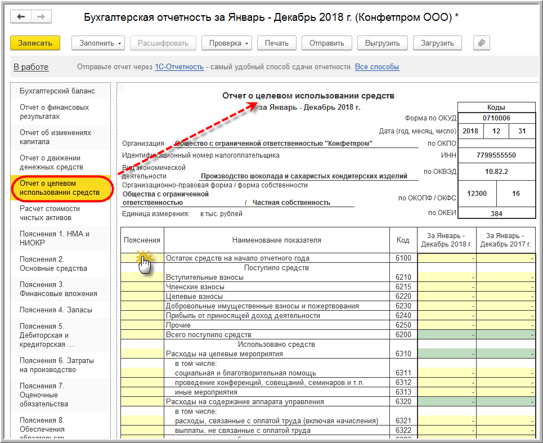Follow the 1С-Отчетность link
Image resolution: width=543 pixels, height=443 pixels.
[179, 67]
